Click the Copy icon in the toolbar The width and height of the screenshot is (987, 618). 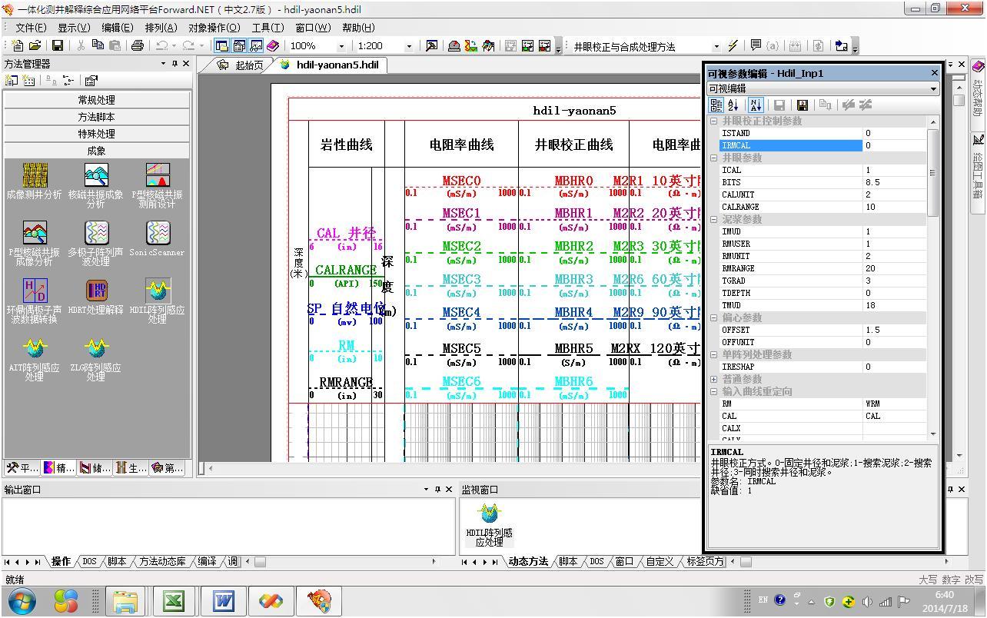98,46
